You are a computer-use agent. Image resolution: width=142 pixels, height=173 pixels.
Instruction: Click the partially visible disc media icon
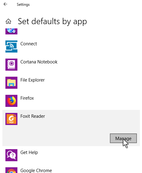11,31
